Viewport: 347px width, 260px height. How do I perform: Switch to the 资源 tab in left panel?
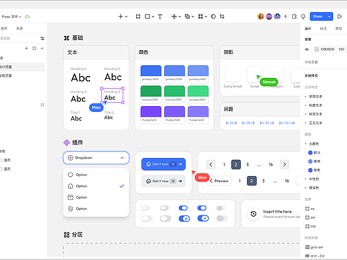[19, 28]
